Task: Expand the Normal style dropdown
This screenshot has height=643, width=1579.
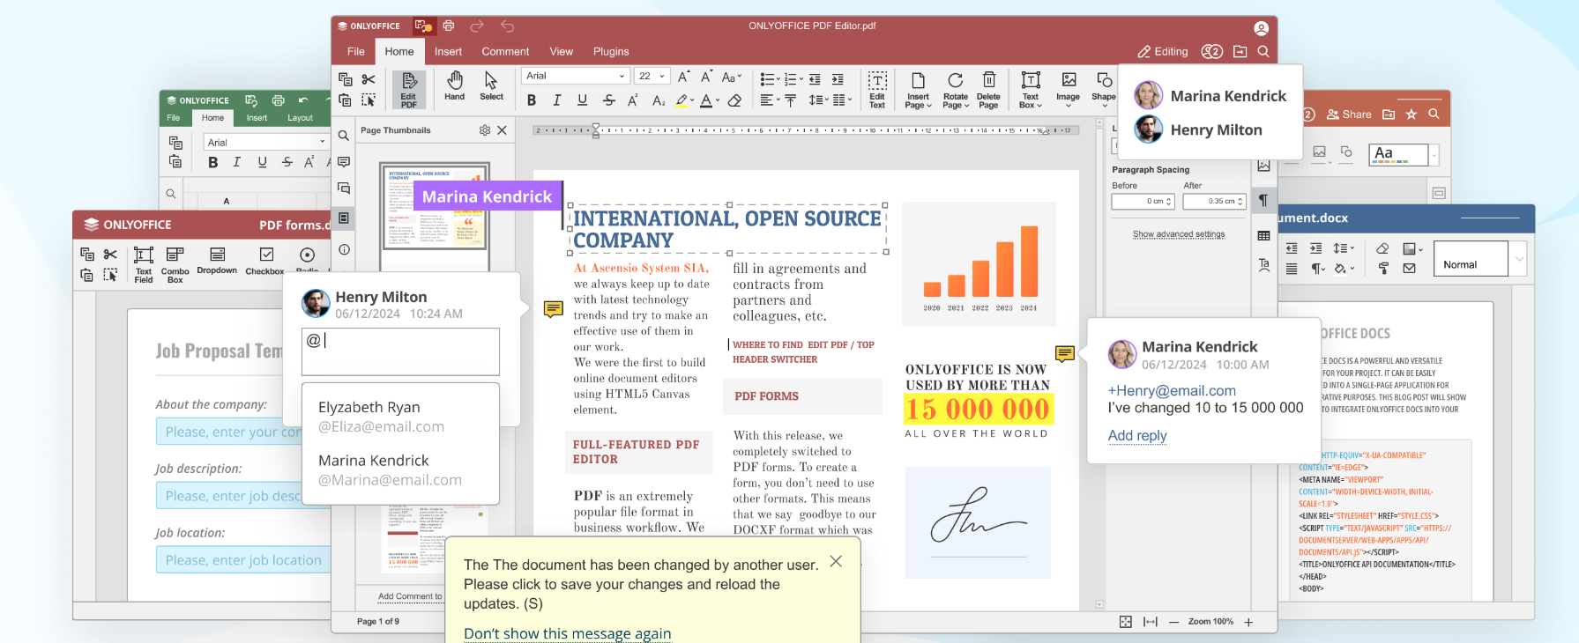Action: (1518, 259)
